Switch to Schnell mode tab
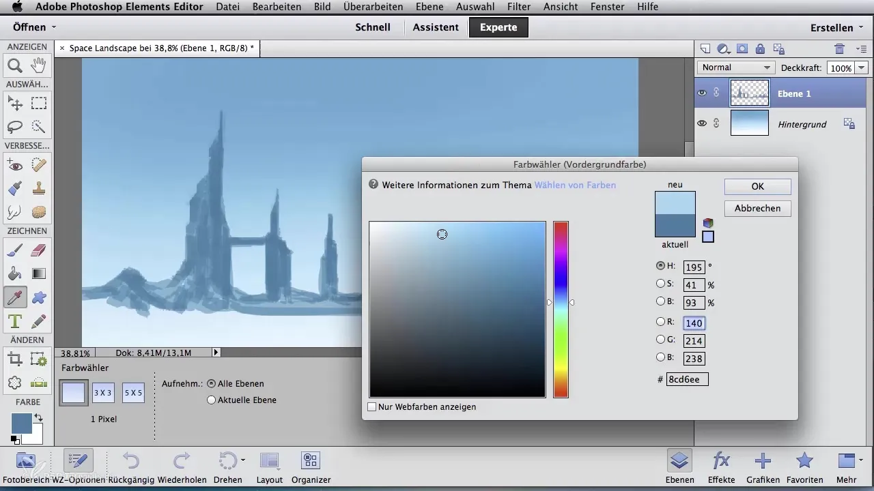This screenshot has width=874, height=491. 373,28
